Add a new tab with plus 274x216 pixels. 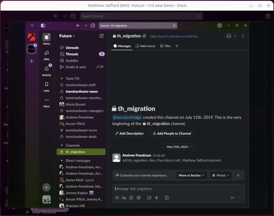(177, 46)
